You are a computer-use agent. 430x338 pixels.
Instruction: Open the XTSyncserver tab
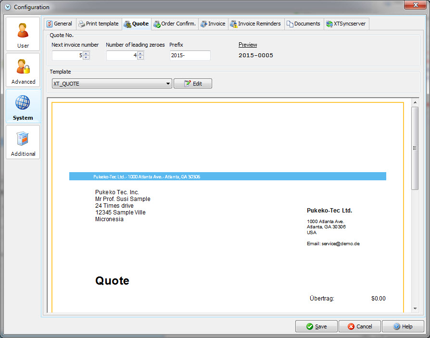347,24
